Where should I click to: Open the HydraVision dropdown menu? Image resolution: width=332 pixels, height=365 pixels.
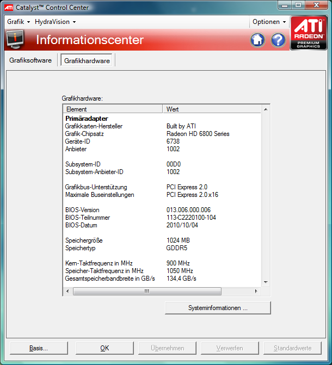click(55, 22)
